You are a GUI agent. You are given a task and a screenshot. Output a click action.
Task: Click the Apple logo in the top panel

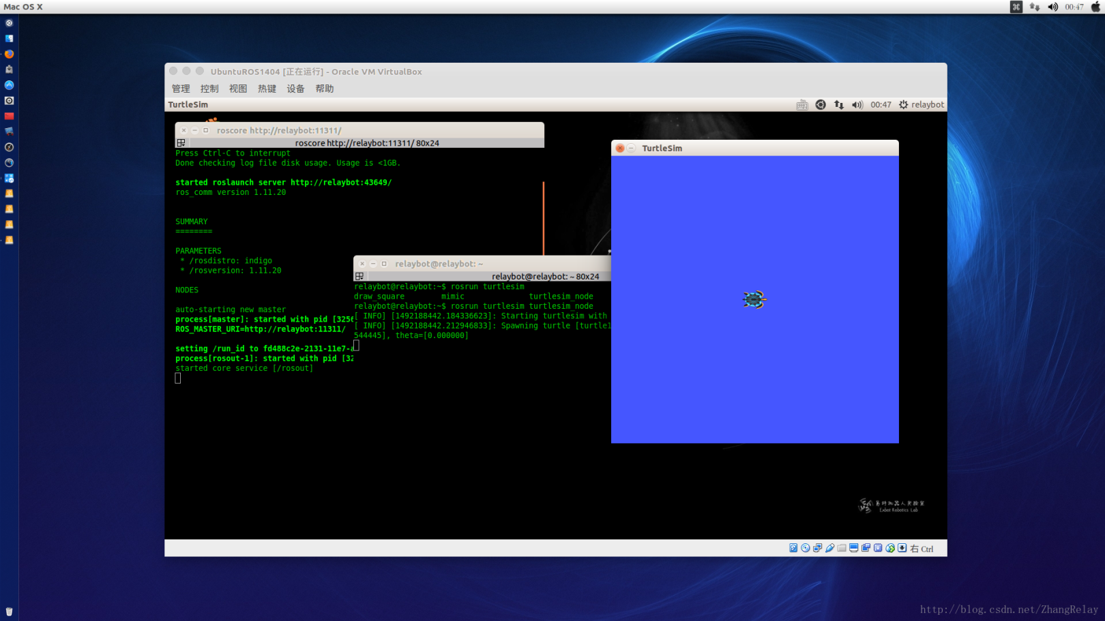click(x=1095, y=7)
